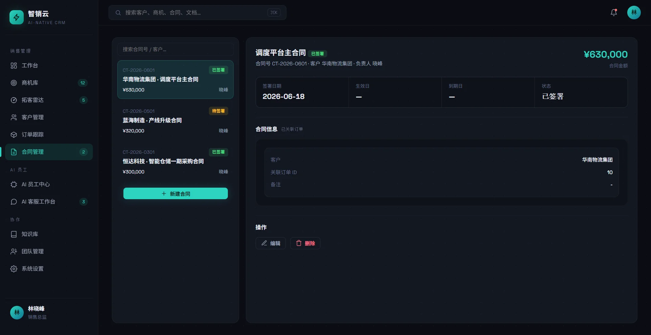Image resolution: width=651 pixels, height=335 pixels.
Task: Click the 搜索合同号 / 客户 input
Action: pyautogui.click(x=175, y=49)
